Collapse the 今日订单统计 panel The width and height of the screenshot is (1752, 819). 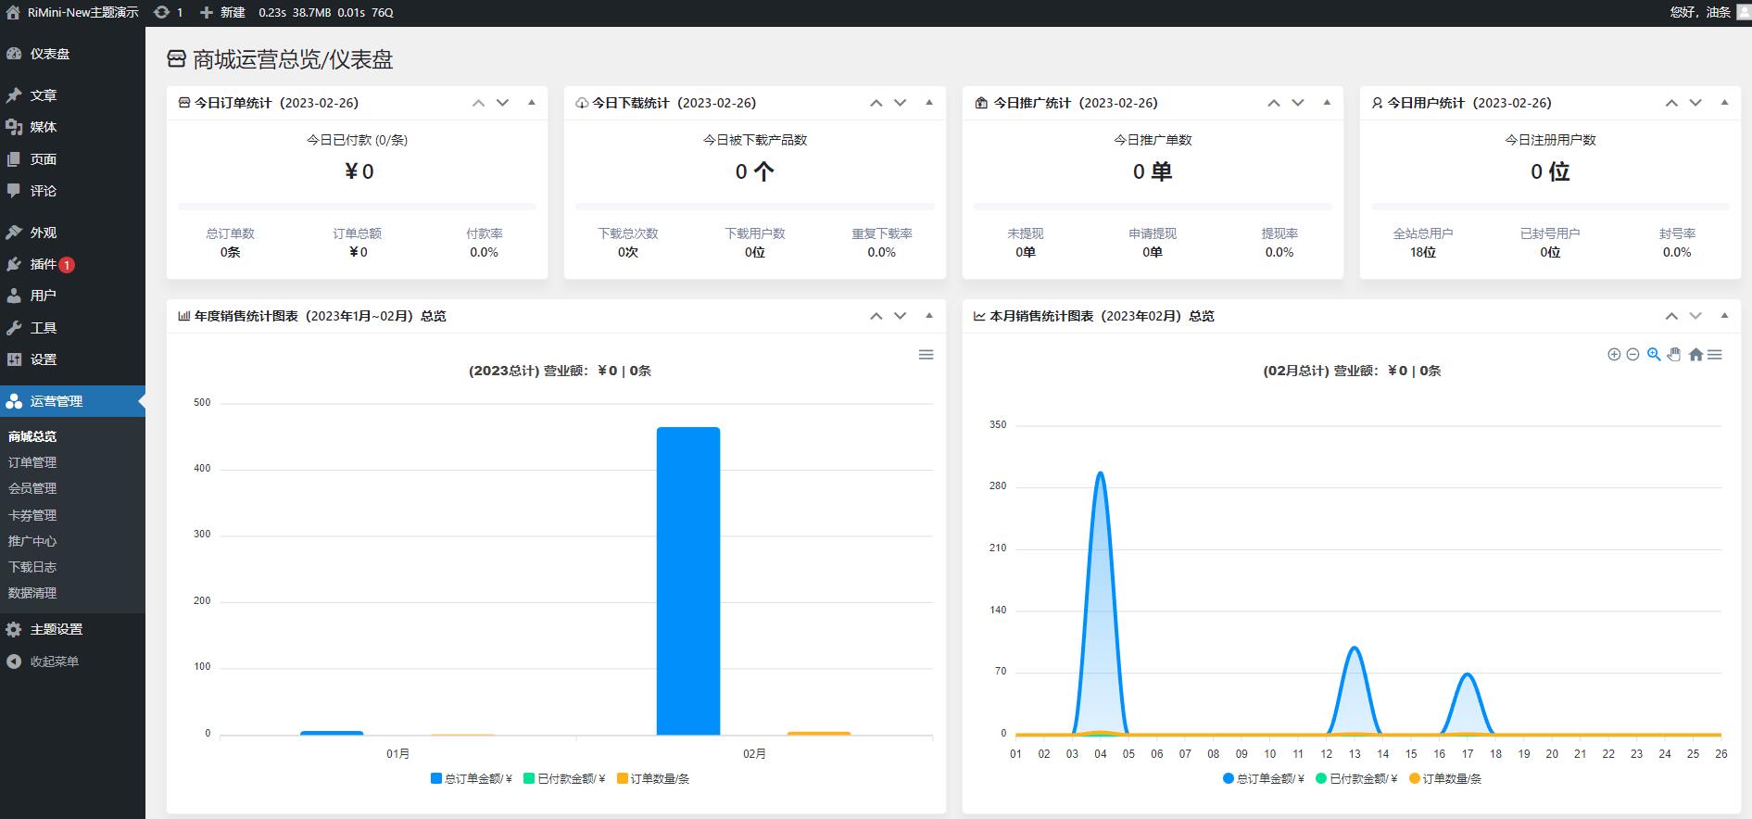click(532, 103)
